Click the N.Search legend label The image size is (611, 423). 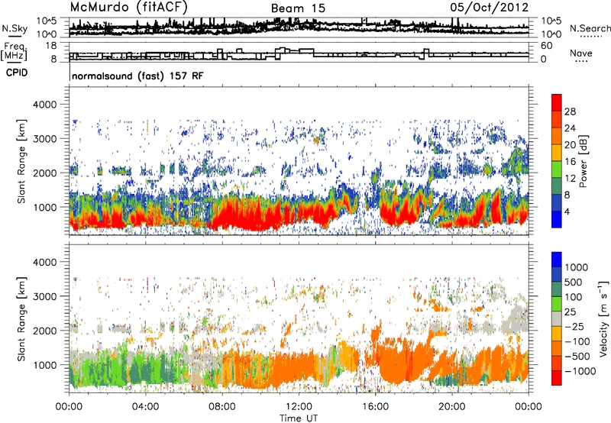pos(590,28)
